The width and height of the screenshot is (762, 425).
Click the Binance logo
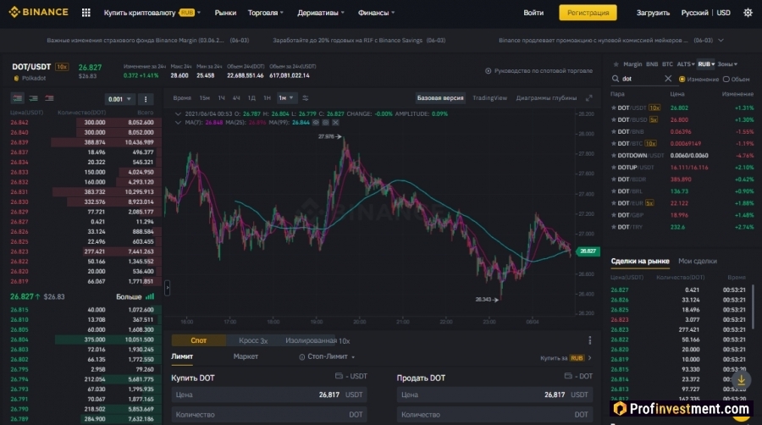39,12
